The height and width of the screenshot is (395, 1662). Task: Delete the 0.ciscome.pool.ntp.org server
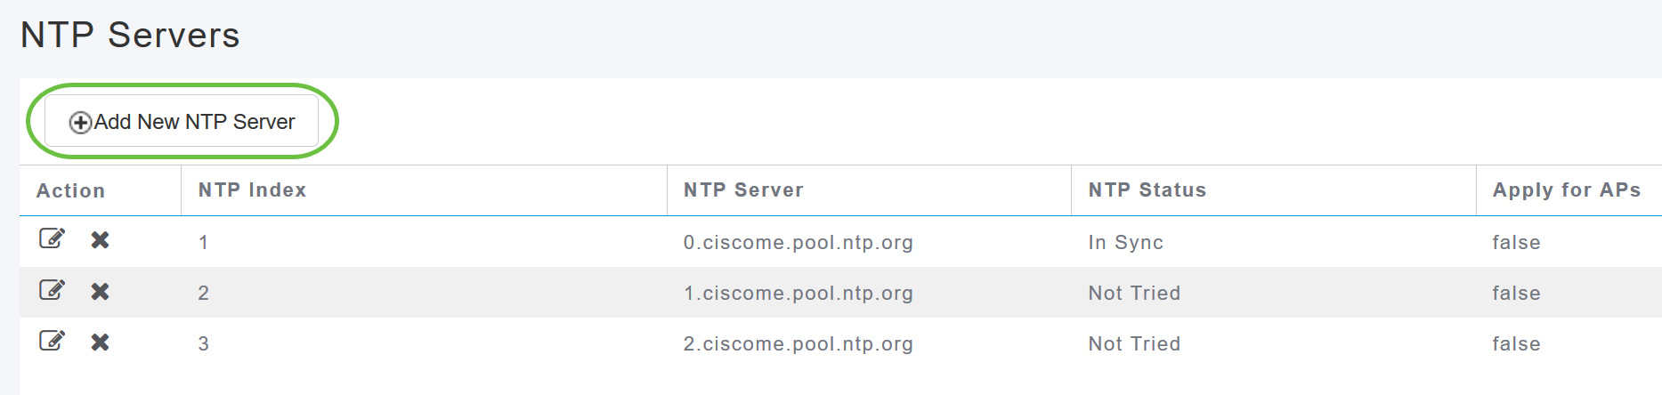point(101,239)
